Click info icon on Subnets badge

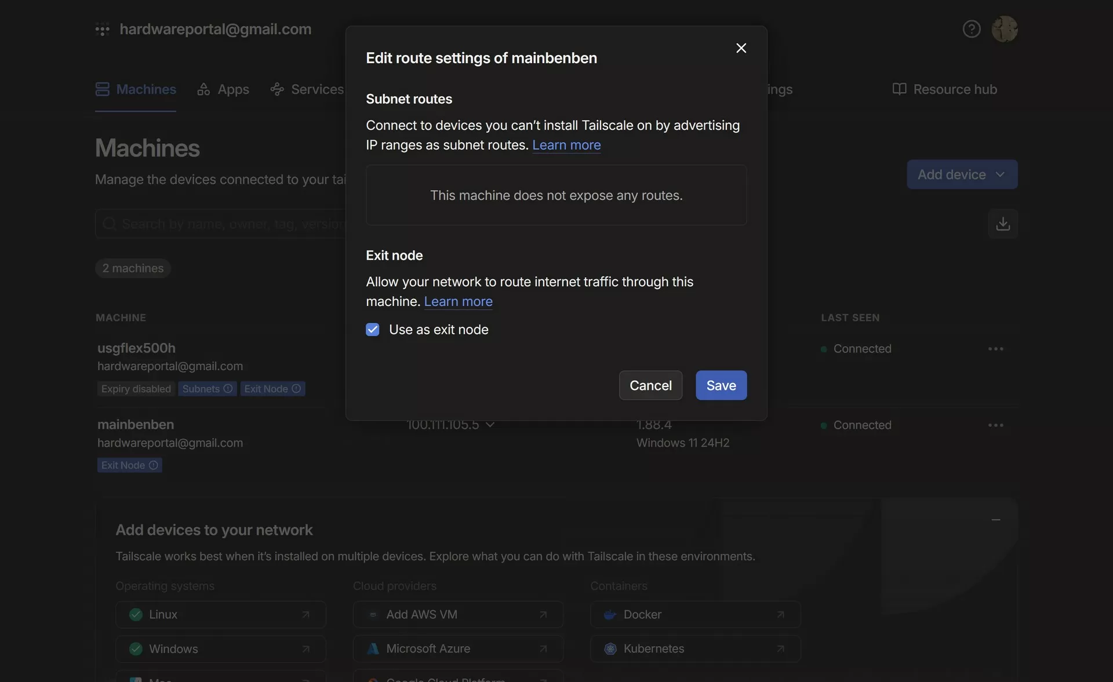click(x=228, y=389)
